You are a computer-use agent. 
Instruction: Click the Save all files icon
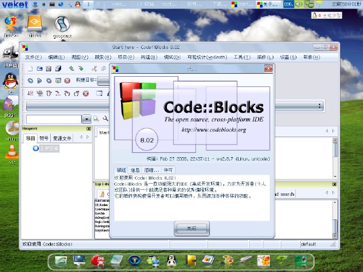[58, 69]
